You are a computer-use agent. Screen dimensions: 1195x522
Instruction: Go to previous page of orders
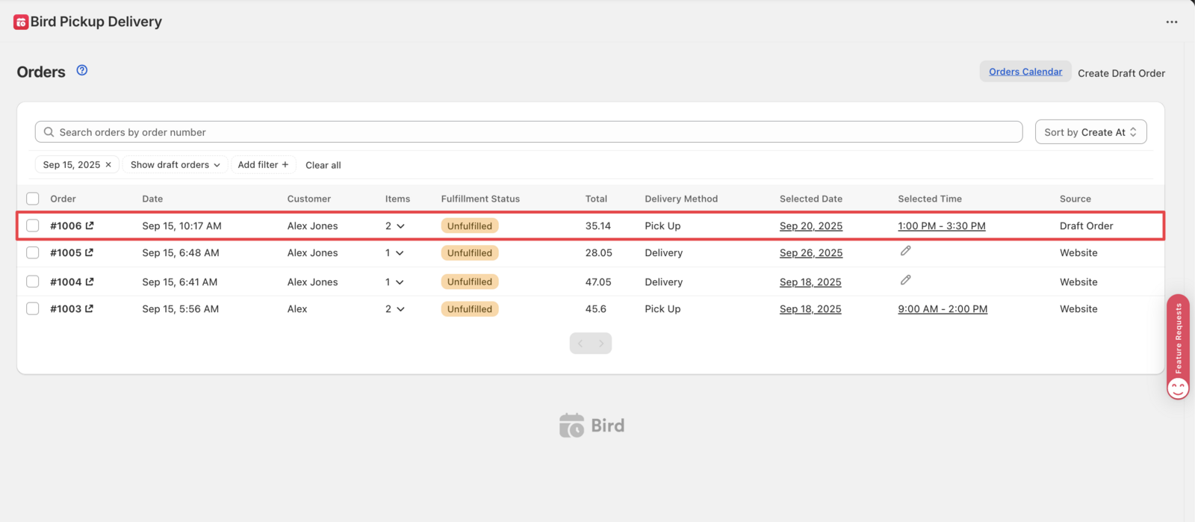(x=580, y=344)
